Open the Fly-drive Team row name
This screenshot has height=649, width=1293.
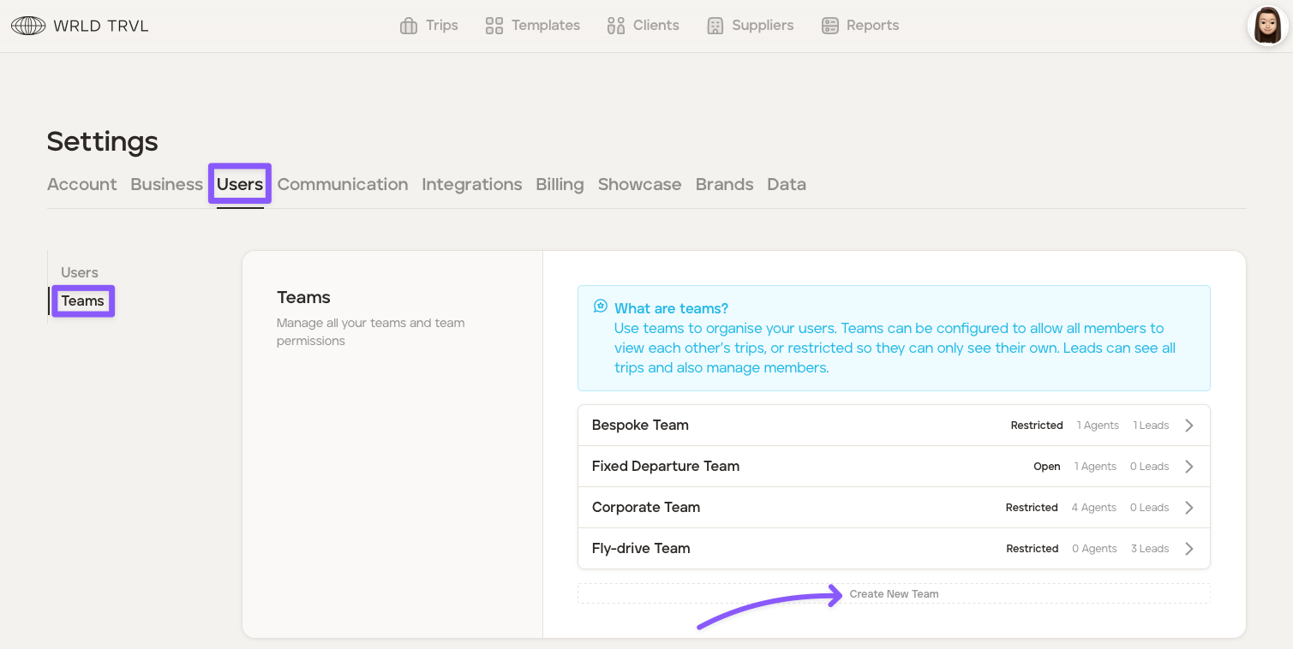pyautogui.click(x=641, y=549)
